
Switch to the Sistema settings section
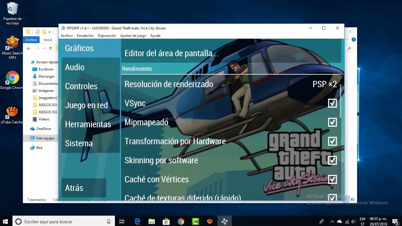pyautogui.click(x=90, y=143)
